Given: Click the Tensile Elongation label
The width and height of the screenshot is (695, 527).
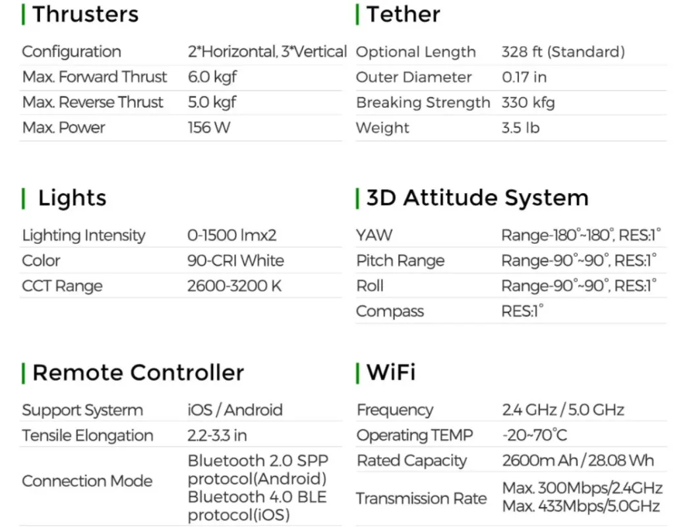Looking at the screenshot, I should 88,435.
